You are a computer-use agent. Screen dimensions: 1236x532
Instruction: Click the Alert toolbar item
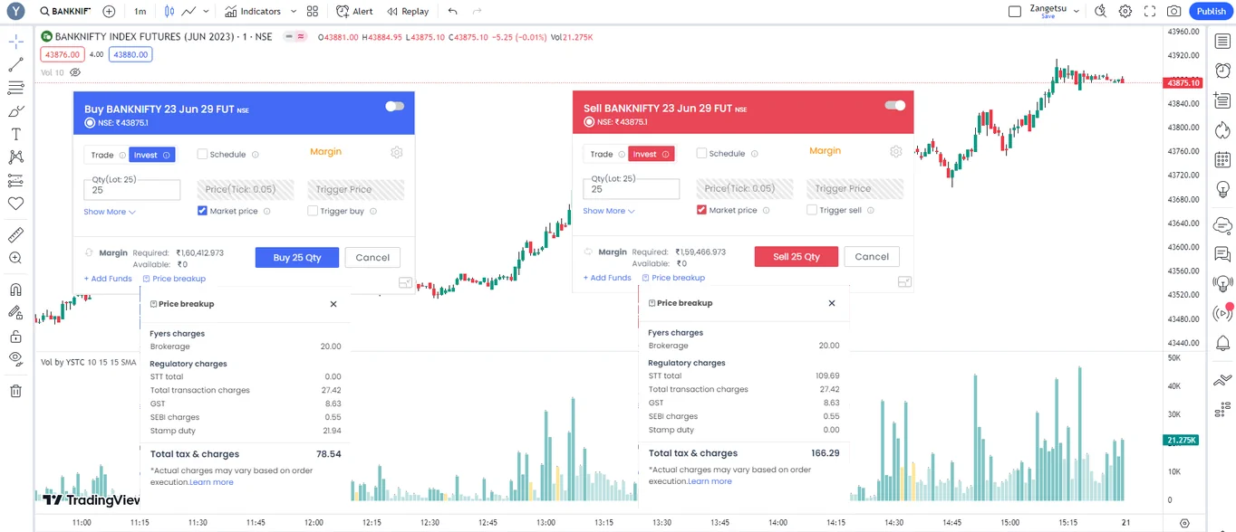[x=354, y=11]
